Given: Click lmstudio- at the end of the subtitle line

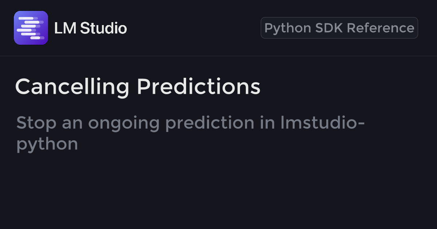Looking at the screenshot, I should (x=323, y=123).
